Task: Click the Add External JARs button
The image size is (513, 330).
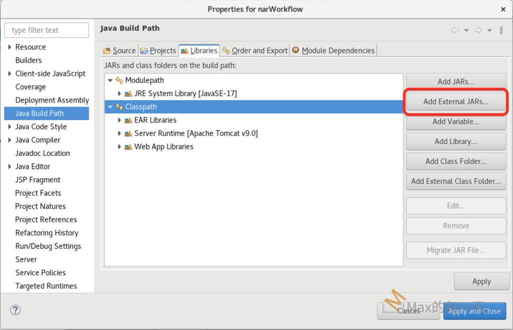Action: tap(455, 101)
